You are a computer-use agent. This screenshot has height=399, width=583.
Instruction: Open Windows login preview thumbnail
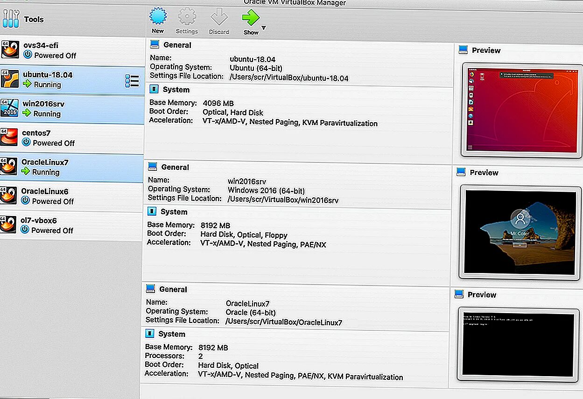pos(520,232)
